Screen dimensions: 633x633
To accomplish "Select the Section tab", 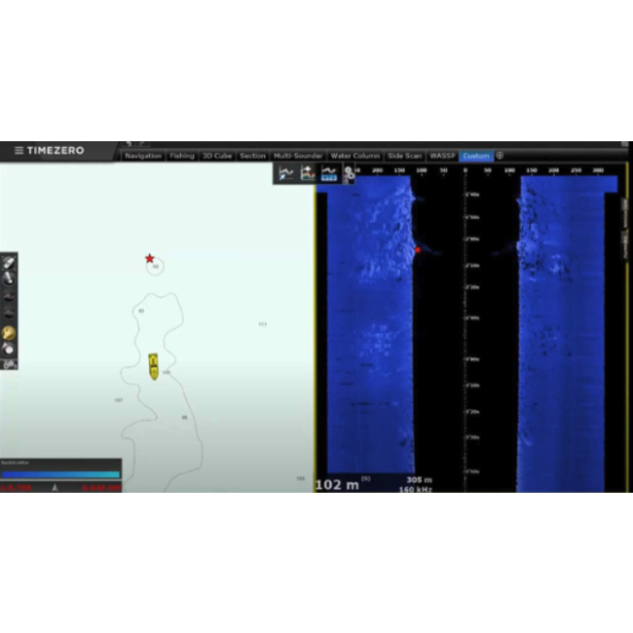I will coord(252,156).
